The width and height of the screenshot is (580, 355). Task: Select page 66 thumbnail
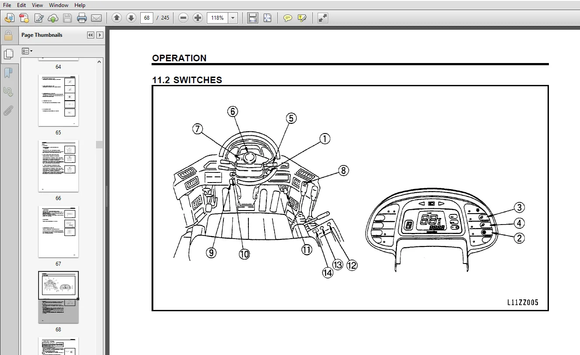pos(58,166)
